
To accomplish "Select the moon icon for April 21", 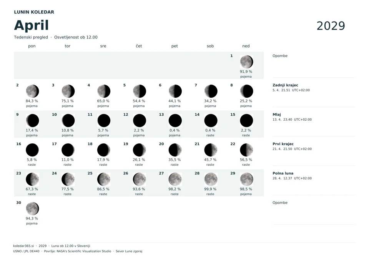I will 211,150.
